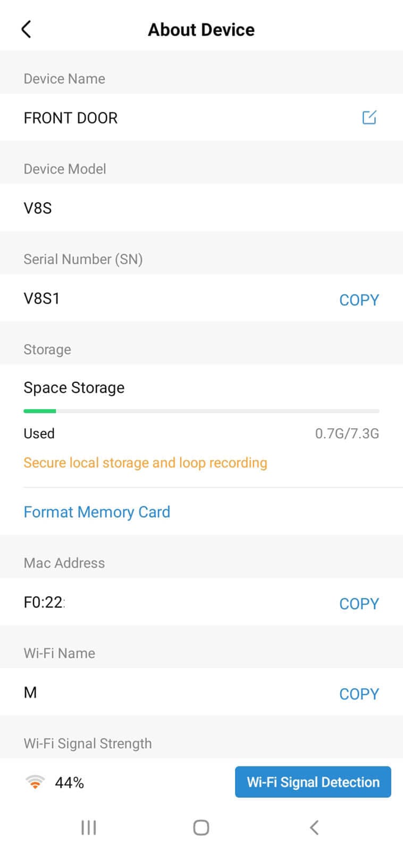Screen dimensions: 403x852
Task: Copy the serial number V8S1
Action: 359,299
